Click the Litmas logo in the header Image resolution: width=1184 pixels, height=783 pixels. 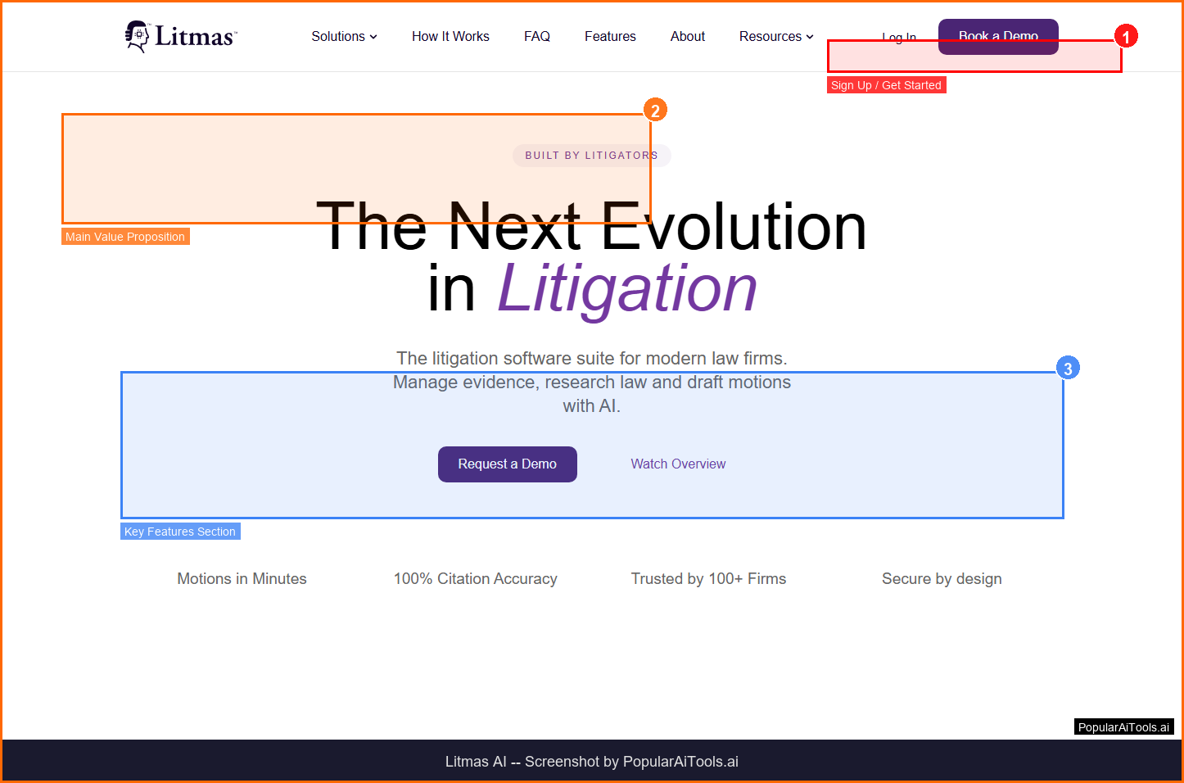point(181,36)
